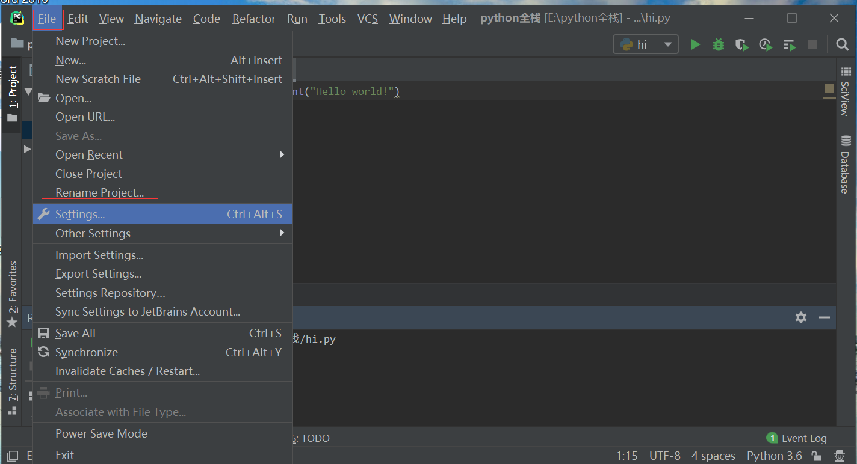Expand the Other Settings submenu
This screenshot has height=464, width=857.
[162, 233]
